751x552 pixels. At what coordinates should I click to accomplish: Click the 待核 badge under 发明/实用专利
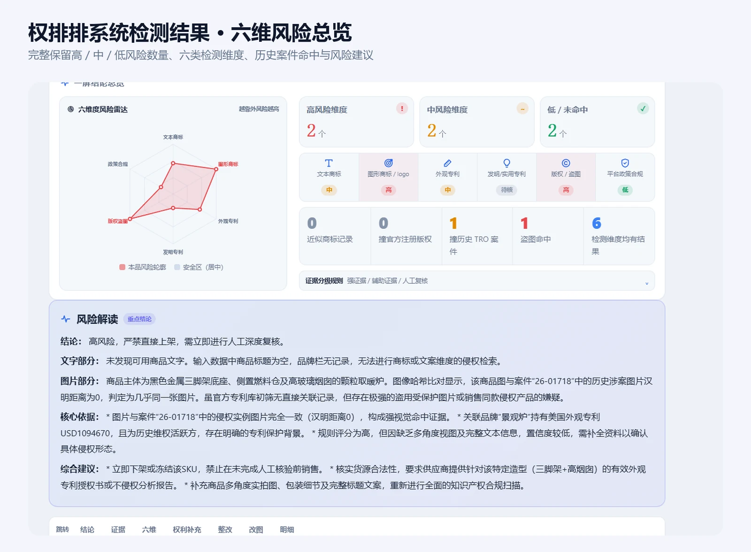[507, 190]
